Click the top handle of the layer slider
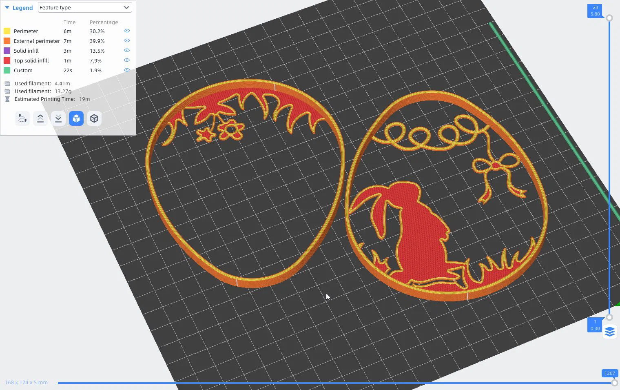620x390 pixels. pyautogui.click(x=609, y=18)
